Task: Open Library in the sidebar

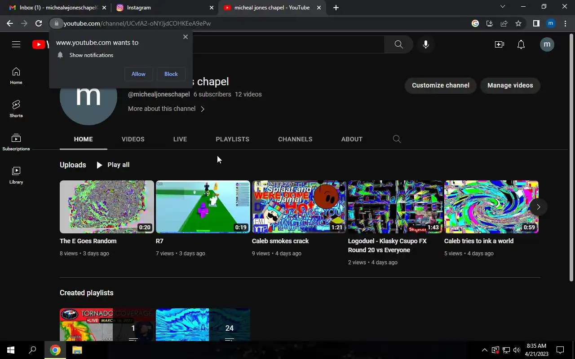Action: click(x=16, y=175)
